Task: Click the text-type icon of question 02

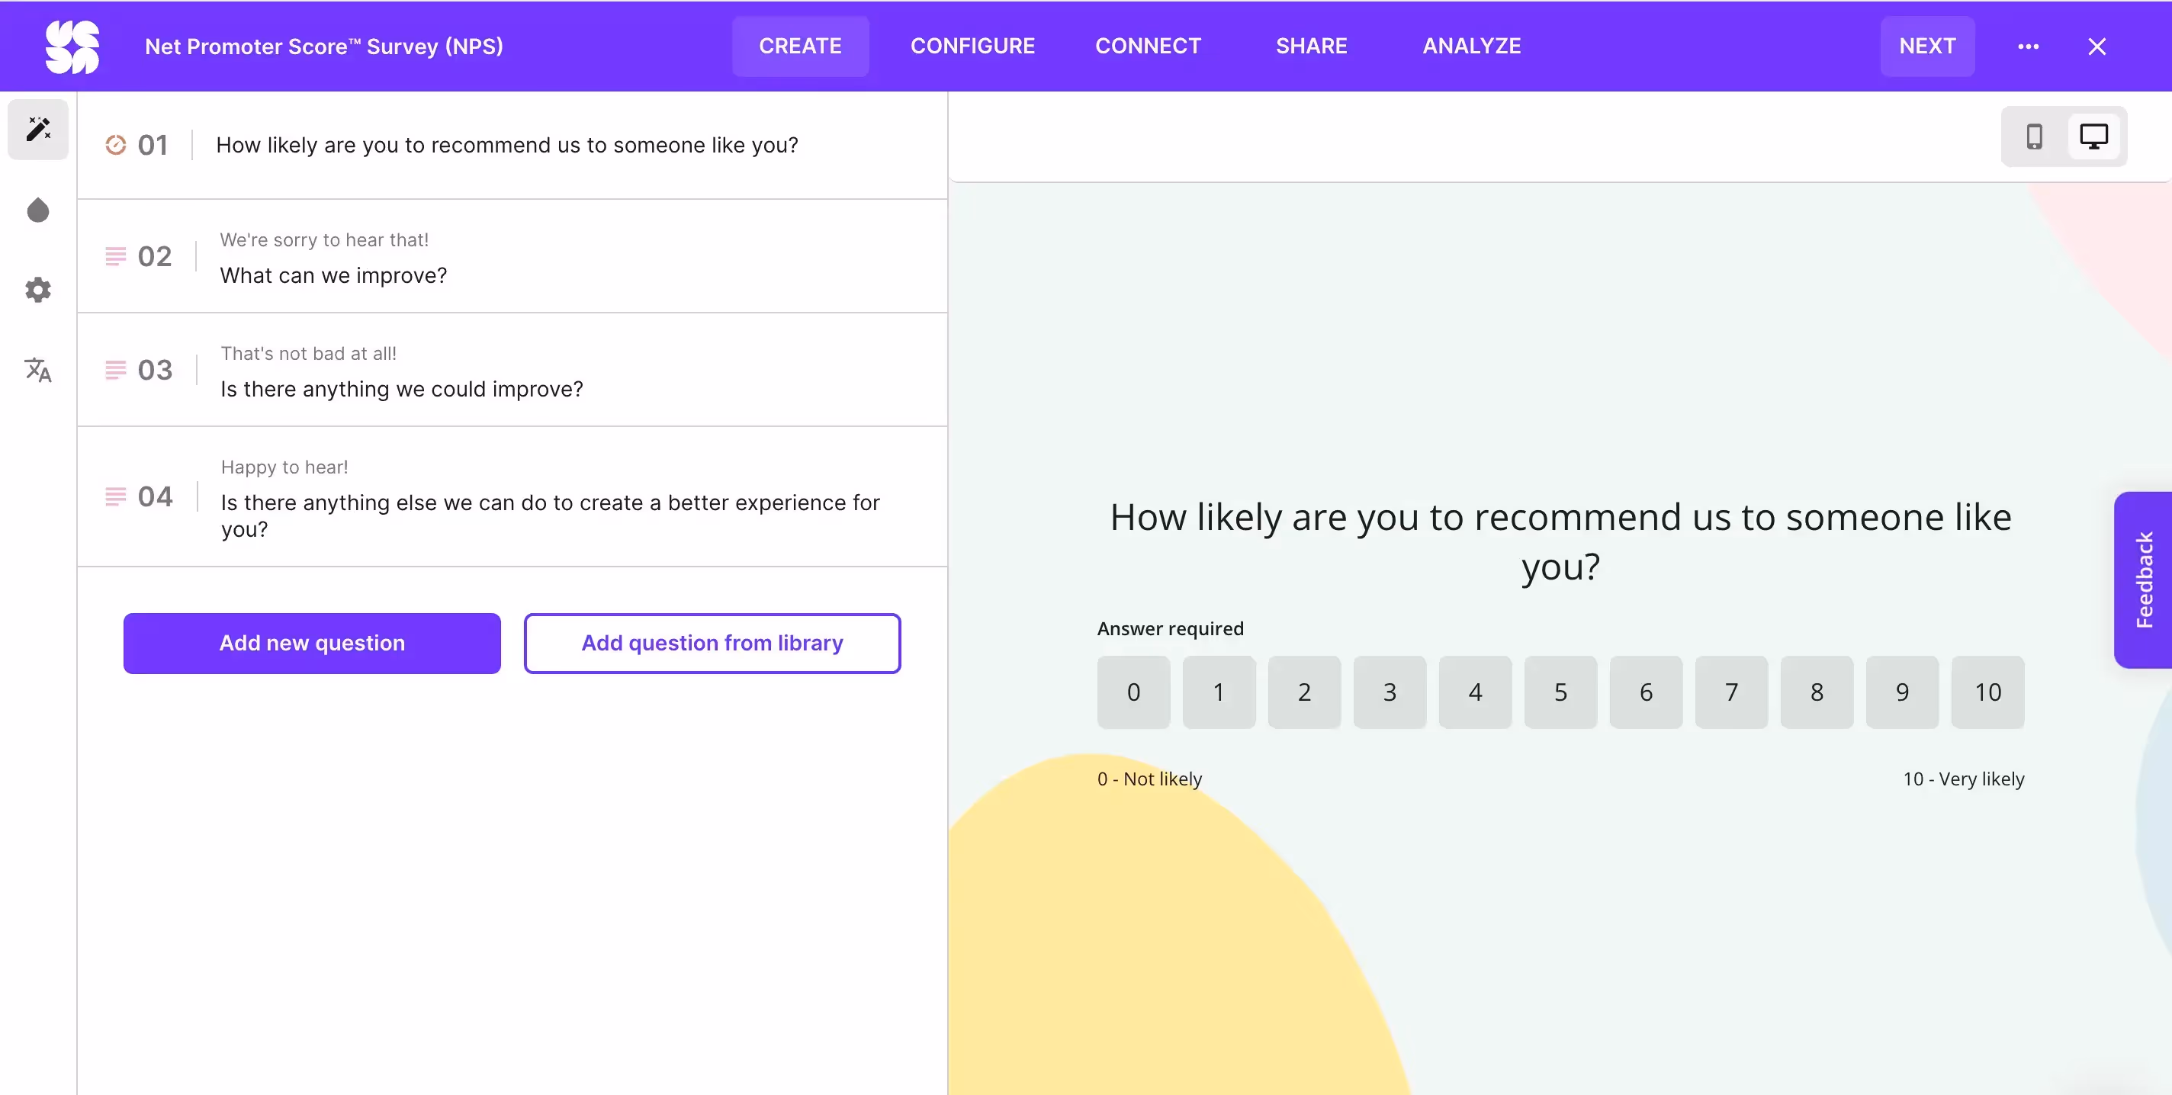Action: pyautogui.click(x=115, y=255)
